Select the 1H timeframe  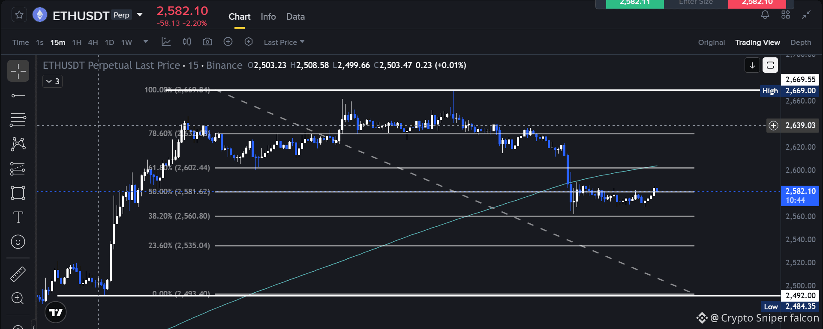[x=77, y=42]
